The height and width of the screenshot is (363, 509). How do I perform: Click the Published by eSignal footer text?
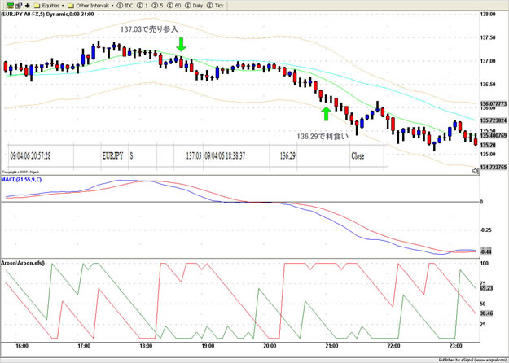pyautogui.click(x=473, y=360)
